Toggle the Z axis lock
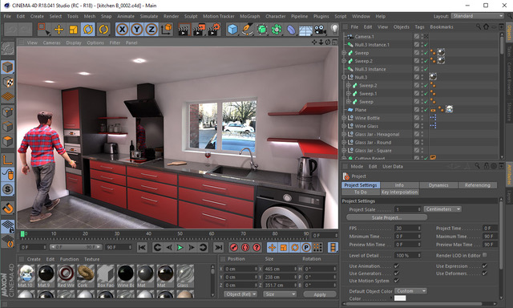This screenshot has width=513, height=308. [x=151, y=30]
